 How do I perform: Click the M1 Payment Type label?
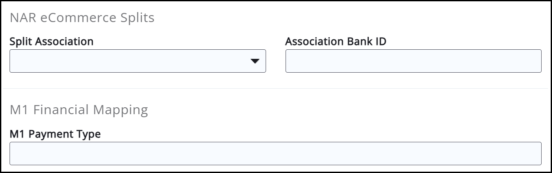click(55, 134)
